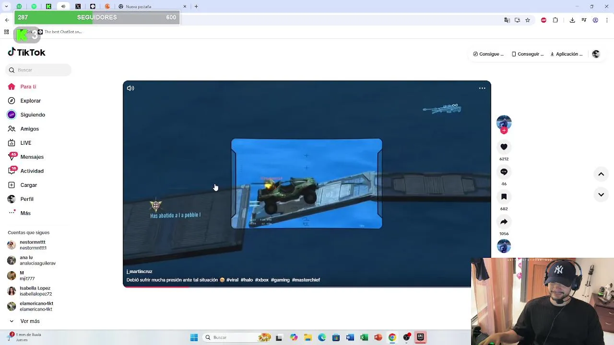Go to next video with down chevron
Screen dimensions: 614x345
[601, 195]
